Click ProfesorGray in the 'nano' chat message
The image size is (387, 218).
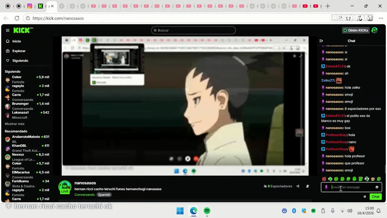coord(336,142)
